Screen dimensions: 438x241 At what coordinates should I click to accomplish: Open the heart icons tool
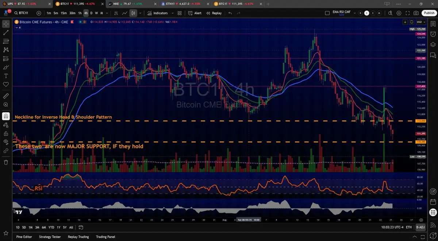coord(6,84)
